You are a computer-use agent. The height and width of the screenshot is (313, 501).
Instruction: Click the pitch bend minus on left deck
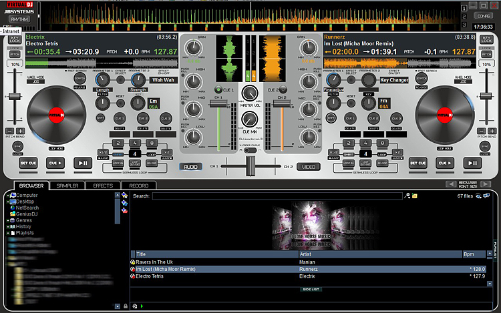tap(10, 131)
